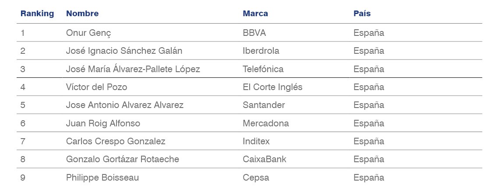Select the name Onur Genç

pos(88,33)
